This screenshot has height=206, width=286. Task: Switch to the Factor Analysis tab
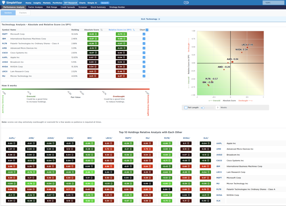pos(35,7)
